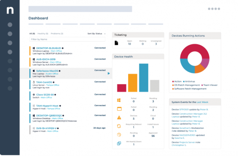Image resolution: width=238 pixels, height=156 pixels.
Task: Click the Team Viewer legend swatch
Action: [x=202, y=85]
